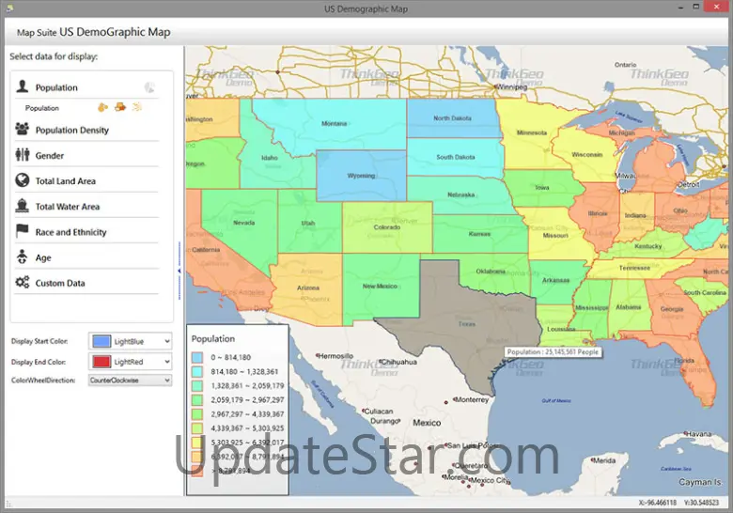This screenshot has height=513, width=733.
Task: Click legend swatch for 0 ~ 814,180
Action: (x=197, y=357)
